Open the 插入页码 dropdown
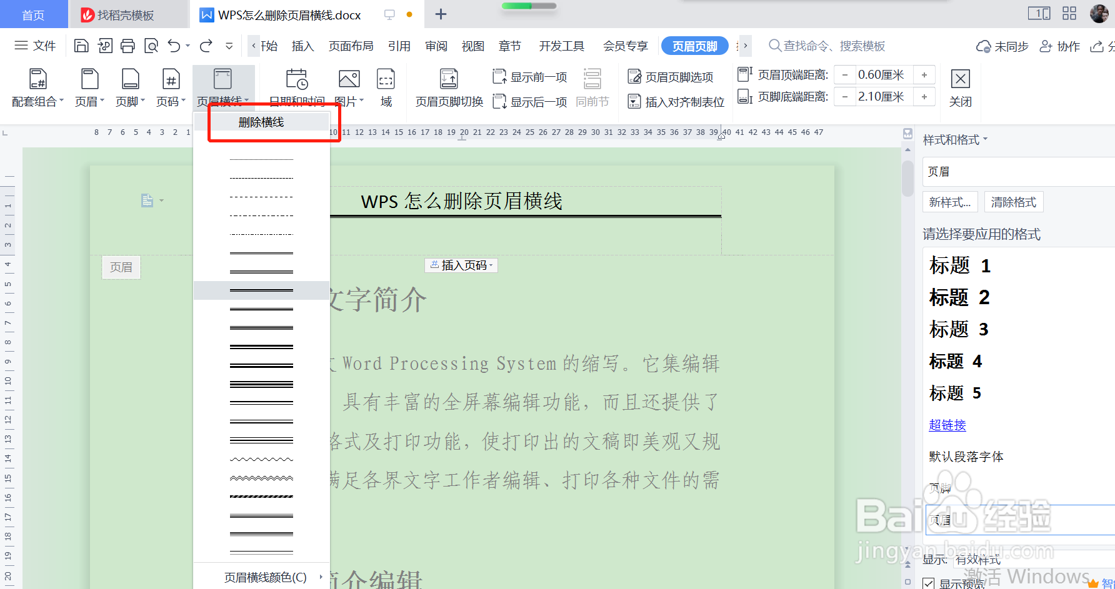Screen dimensions: 1115x589 [461, 265]
